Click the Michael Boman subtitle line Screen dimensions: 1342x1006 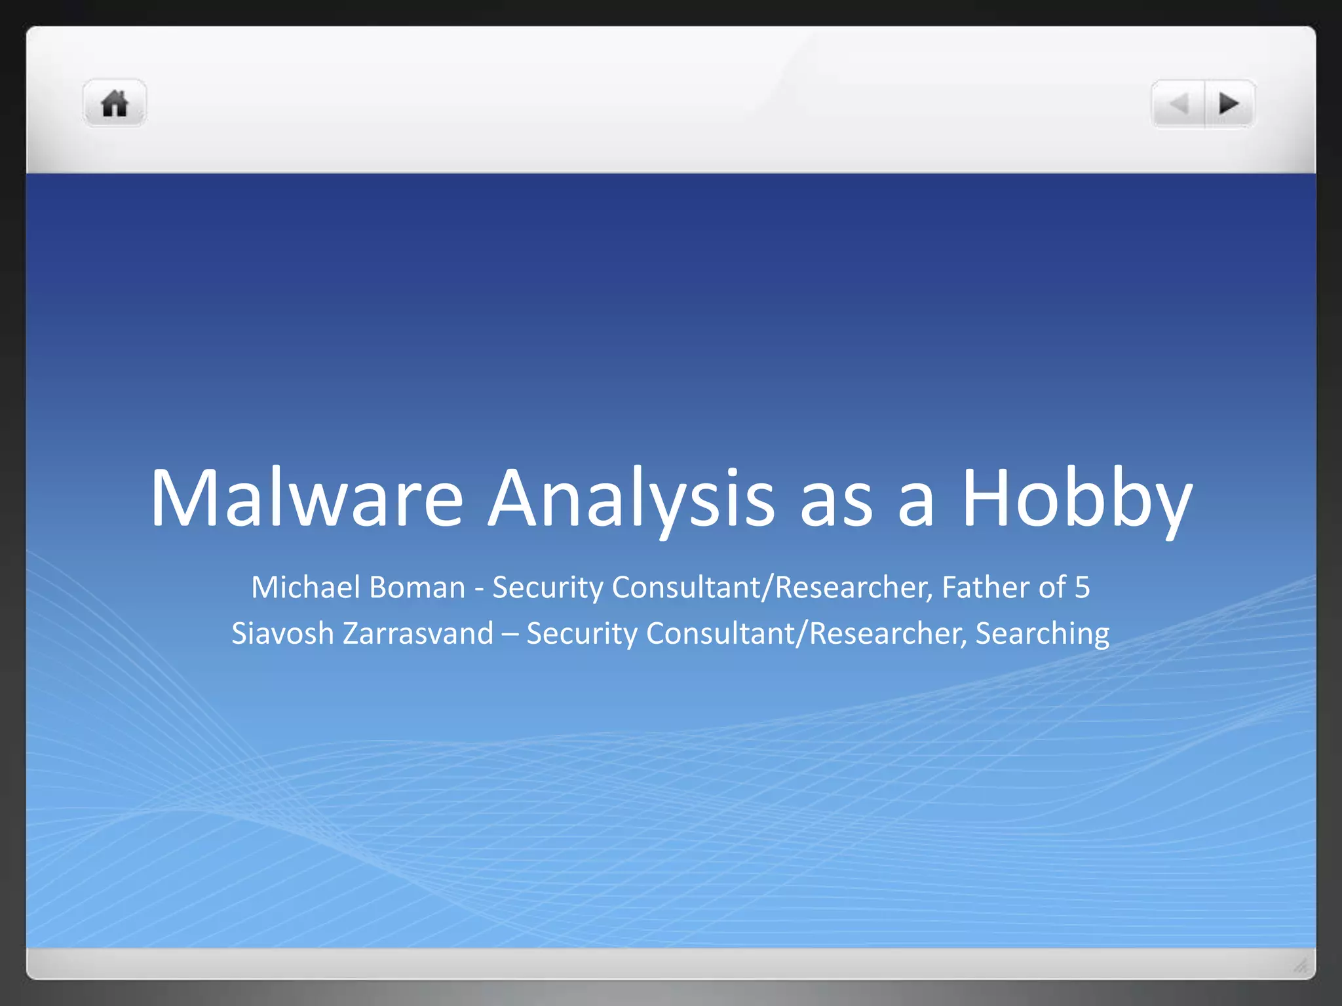click(x=671, y=587)
